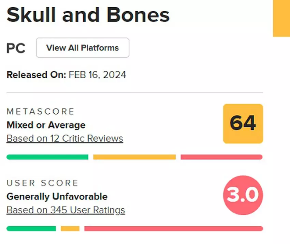
Task: Click the Skull and Bones game title
Action: pyautogui.click(x=88, y=15)
